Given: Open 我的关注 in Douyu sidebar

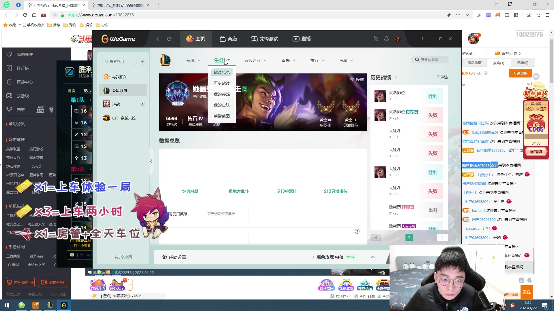Looking at the screenshot, I should [20, 54].
